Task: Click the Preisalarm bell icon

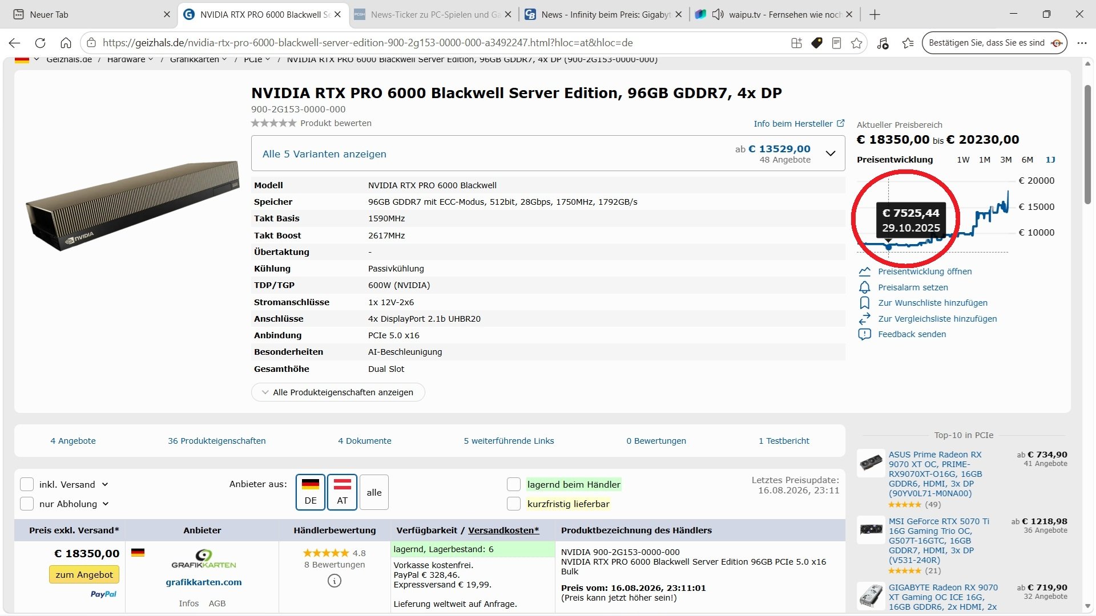Action: pos(865,287)
